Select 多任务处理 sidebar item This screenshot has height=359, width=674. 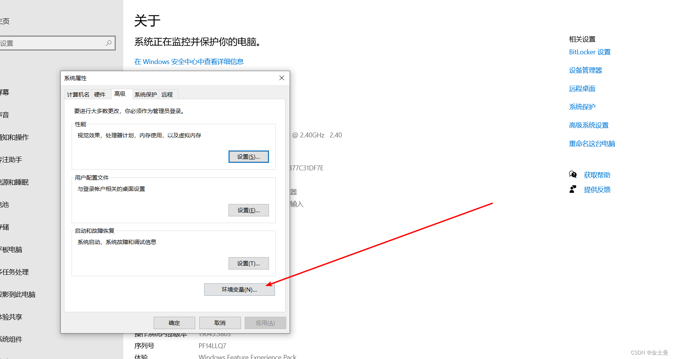point(14,272)
